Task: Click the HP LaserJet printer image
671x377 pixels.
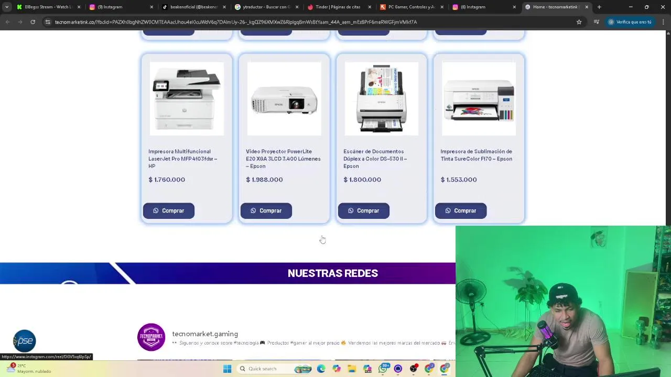Action: 187,99
